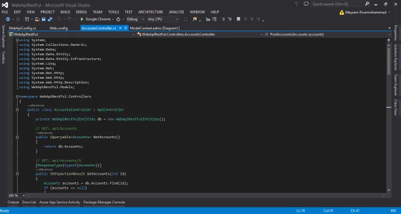
Task: Click the Open File folder icon
Action: coord(37,19)
